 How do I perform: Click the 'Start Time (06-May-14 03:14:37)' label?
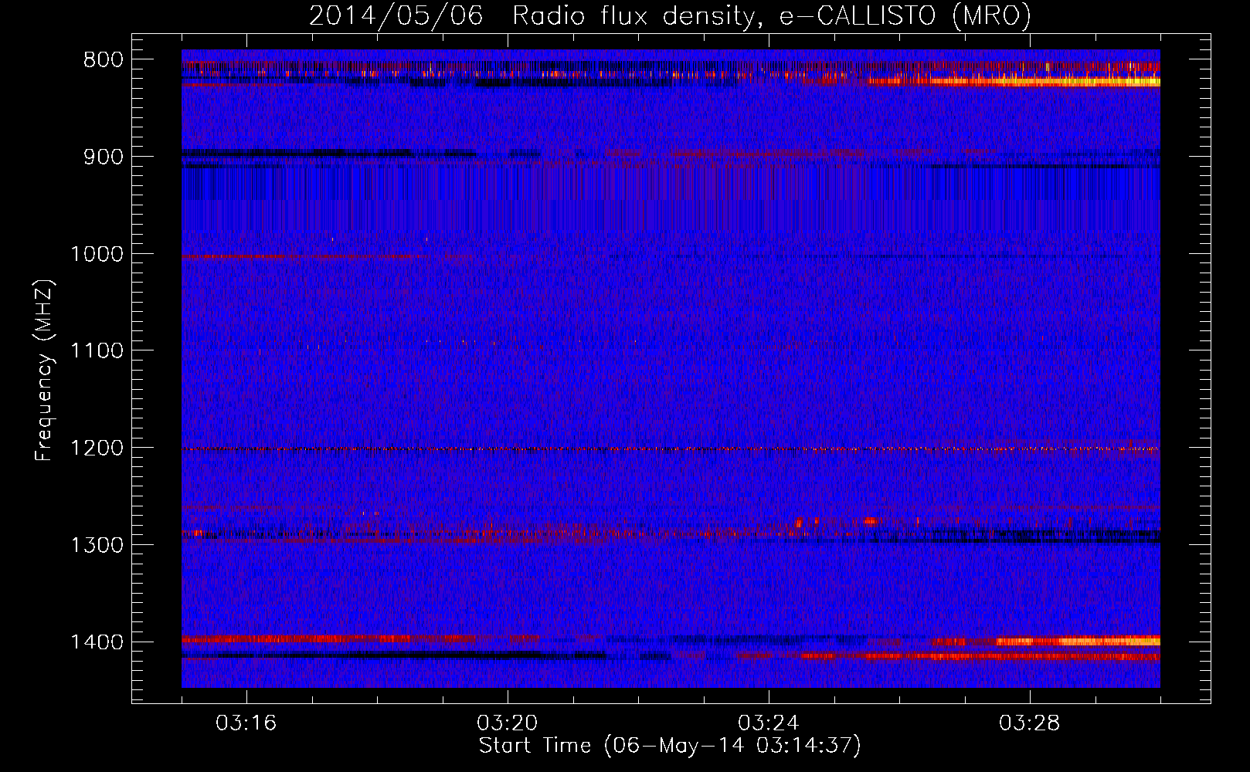click(x=669, y=746)
